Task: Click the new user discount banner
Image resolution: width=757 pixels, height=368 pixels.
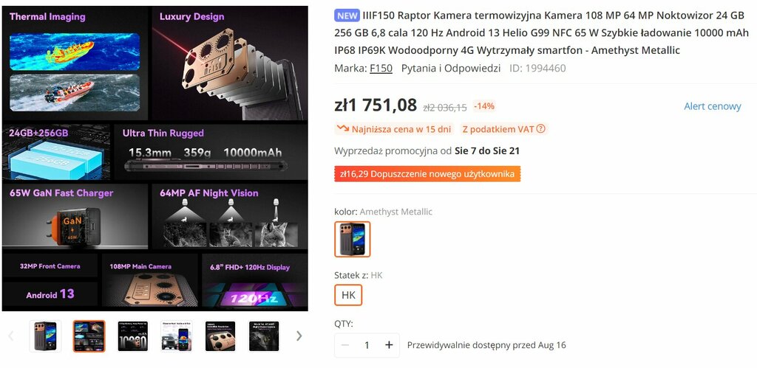Action: [x=427, y=174]
